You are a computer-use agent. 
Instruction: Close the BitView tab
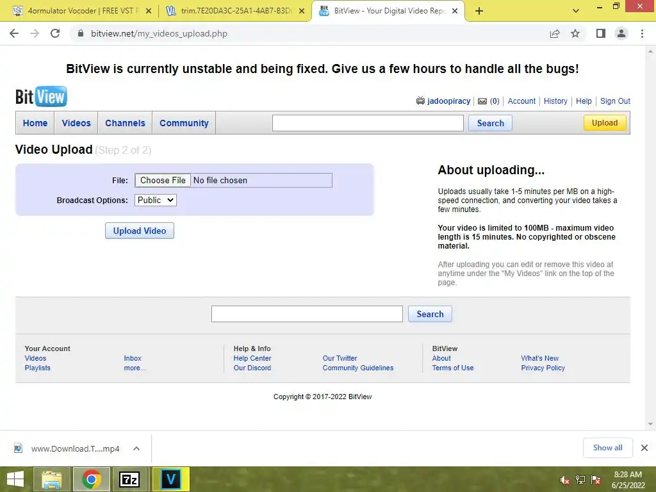click(455, 11)
